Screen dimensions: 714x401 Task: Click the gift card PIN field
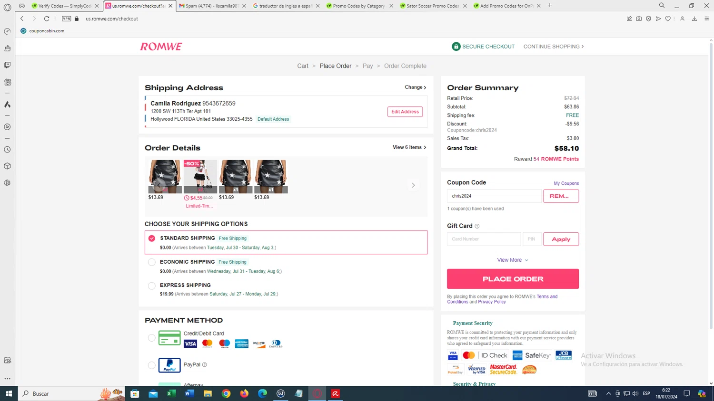[532, 239]
